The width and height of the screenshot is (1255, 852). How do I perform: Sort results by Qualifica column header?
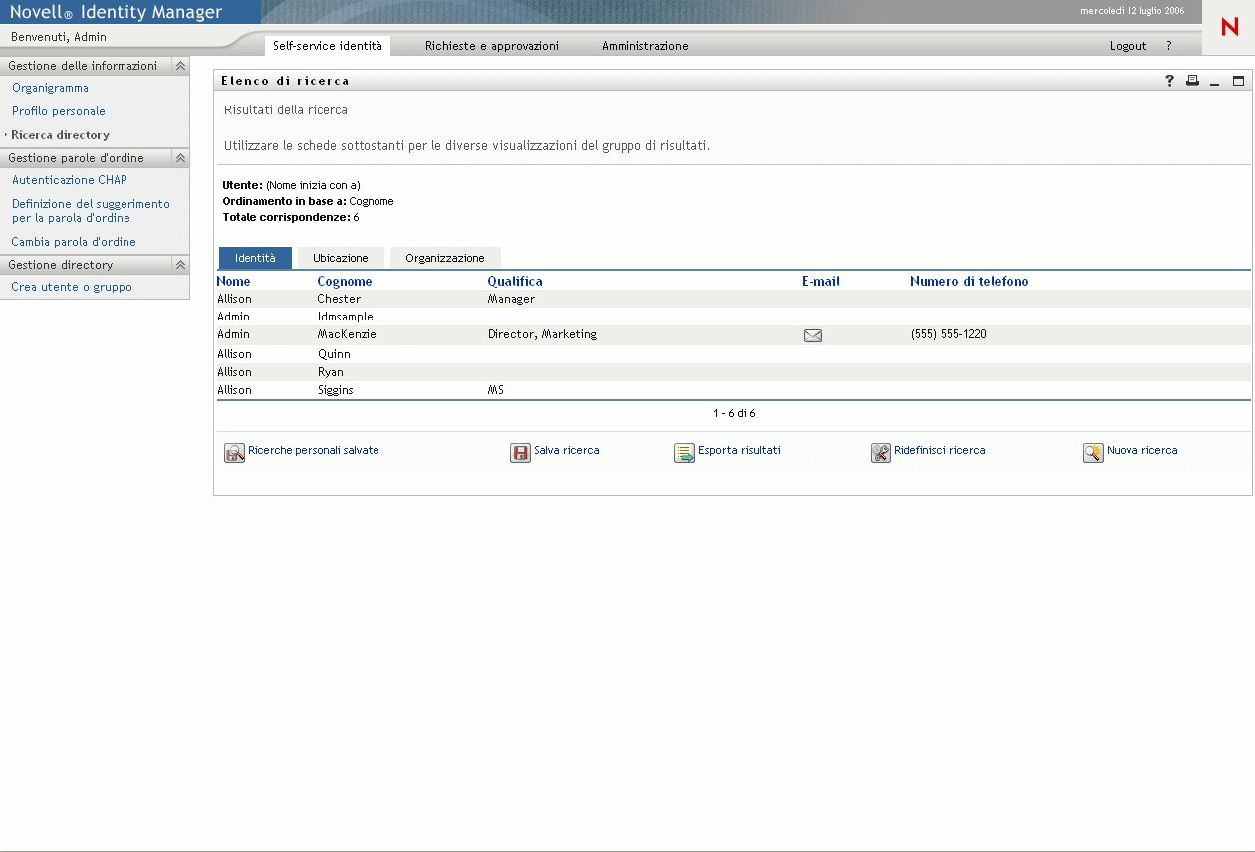(515, 282)
